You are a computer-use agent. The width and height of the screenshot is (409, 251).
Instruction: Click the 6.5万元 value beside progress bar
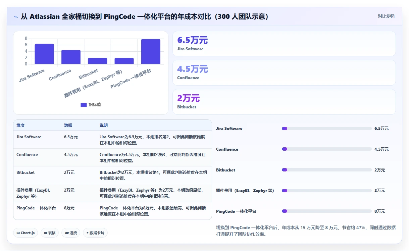pos(381,129)
